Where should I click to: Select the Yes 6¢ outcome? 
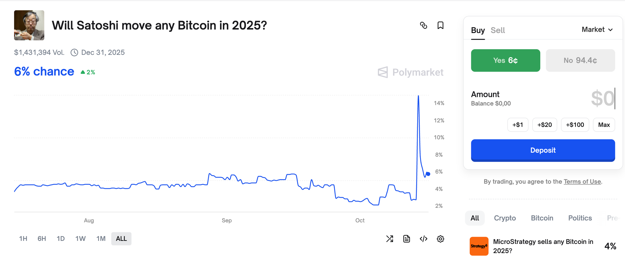click(505, 60)
